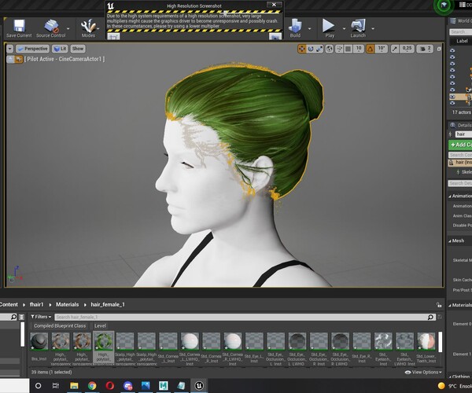Open rotation snap 10° dropdown
Screen dimensions: 472x393
point(382,49)
